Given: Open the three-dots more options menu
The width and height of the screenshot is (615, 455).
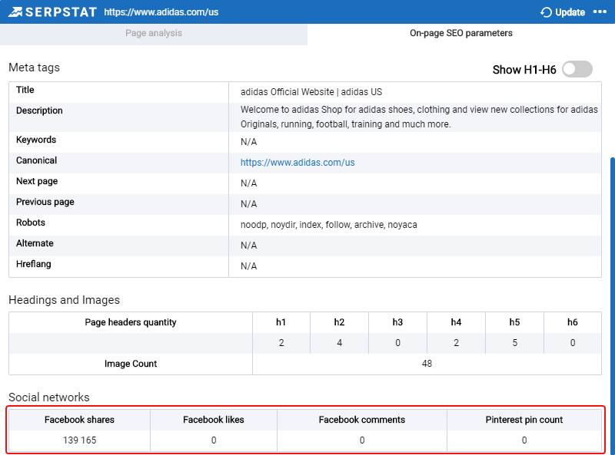Looking at the screenshot, I should coord(600,12).
